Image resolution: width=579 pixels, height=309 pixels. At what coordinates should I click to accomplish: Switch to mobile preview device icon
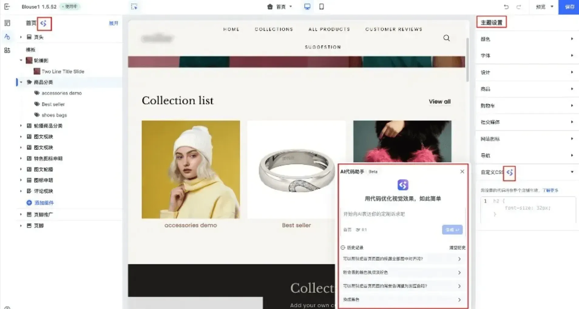[x=321, y=7]
